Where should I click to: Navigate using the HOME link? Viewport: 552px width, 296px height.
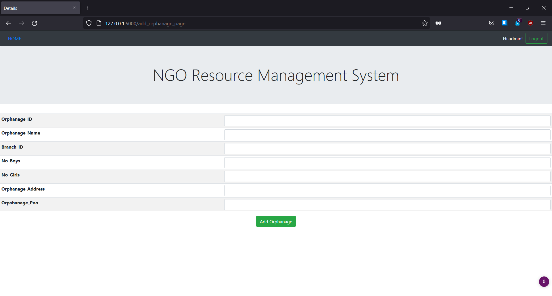click(14, 38)
